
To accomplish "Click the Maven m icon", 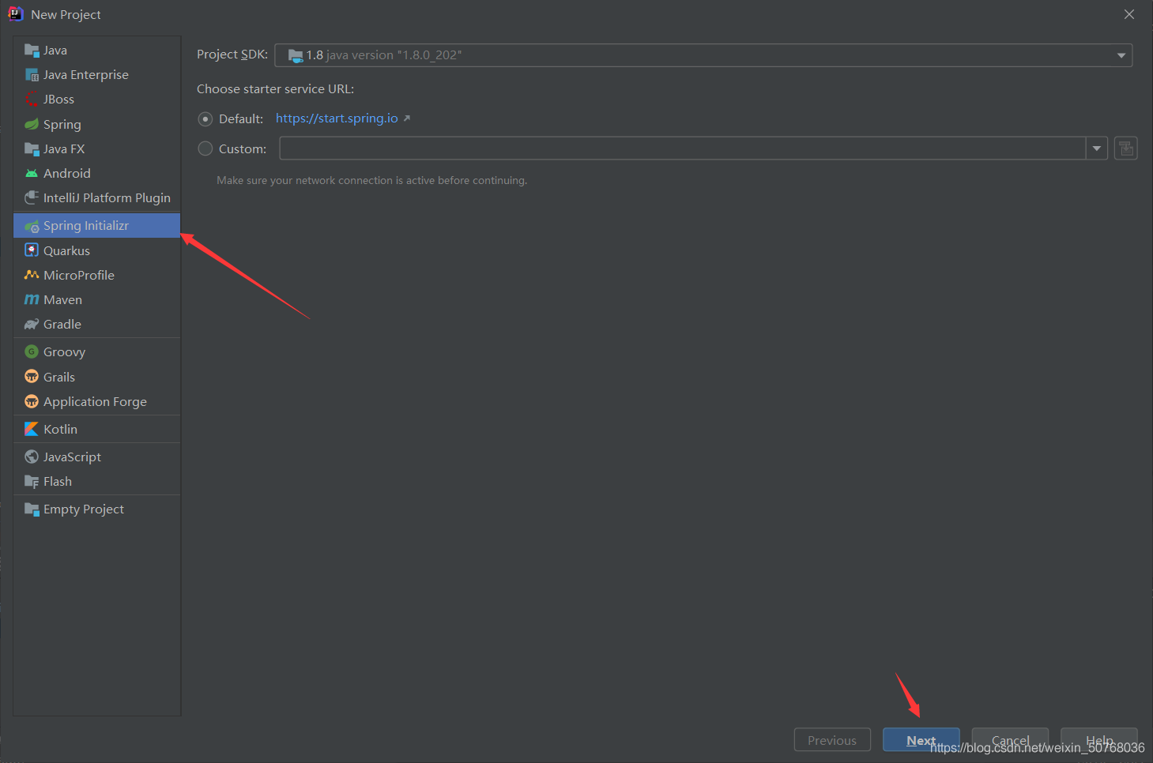I will pos(32,299).
